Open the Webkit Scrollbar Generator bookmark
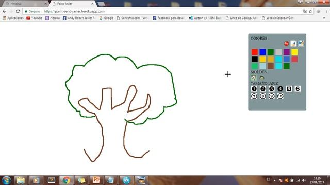The height and width of the screenshot is (185, 330). click(278, 18)
